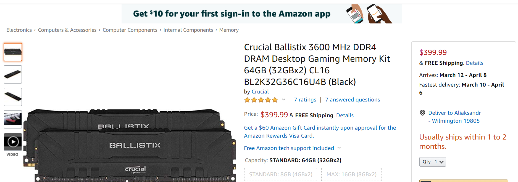Play the product video thumbnail

click(x=13, y=142)
